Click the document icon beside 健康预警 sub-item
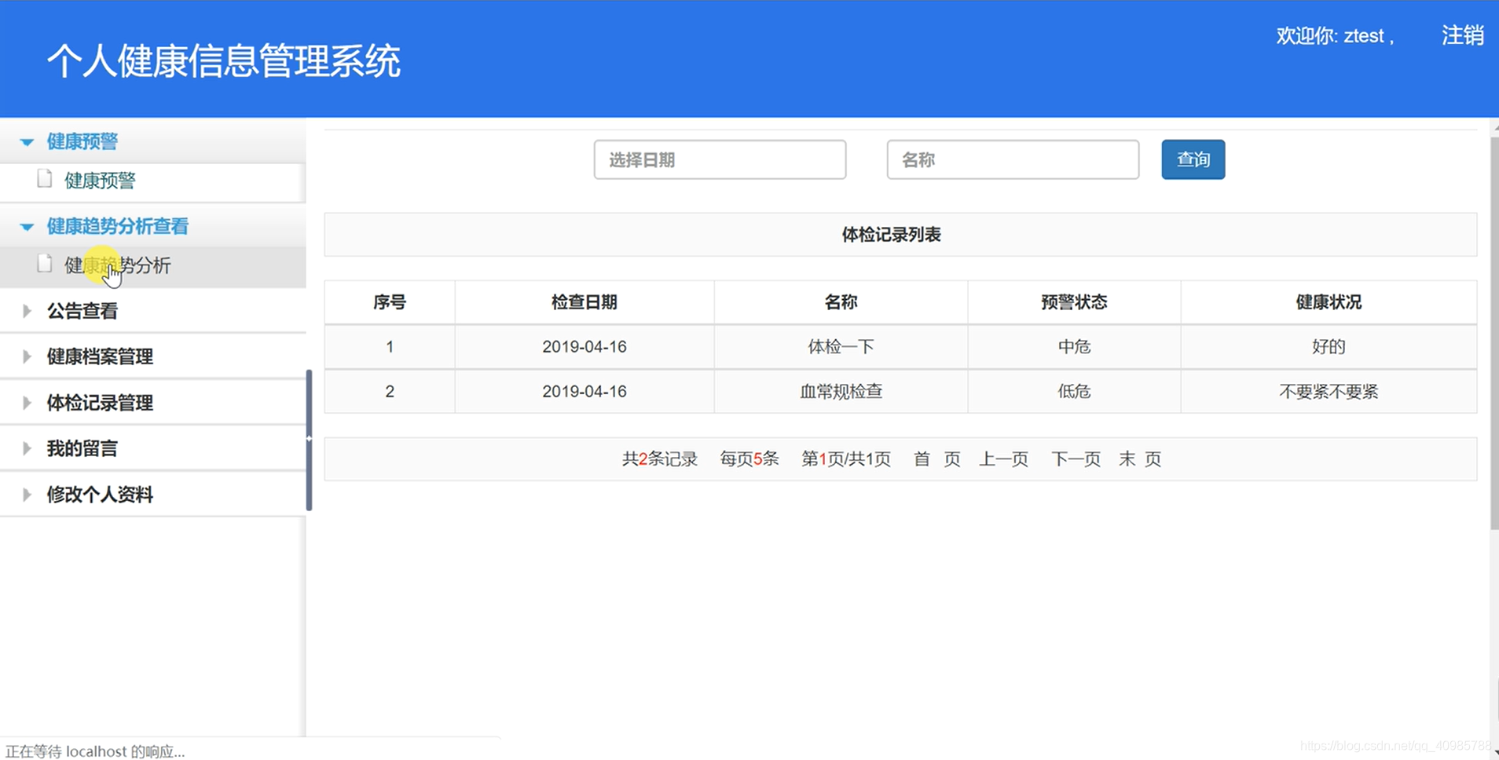 [x=45, y=179]
